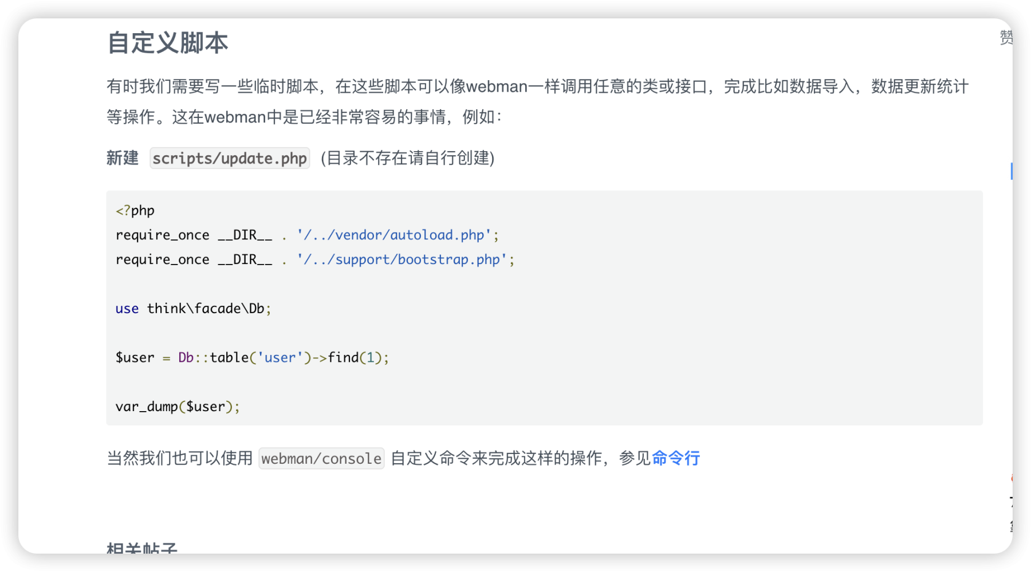Click the vendor/autoload.php path string

pyautogui.click(x=394, y=235)
